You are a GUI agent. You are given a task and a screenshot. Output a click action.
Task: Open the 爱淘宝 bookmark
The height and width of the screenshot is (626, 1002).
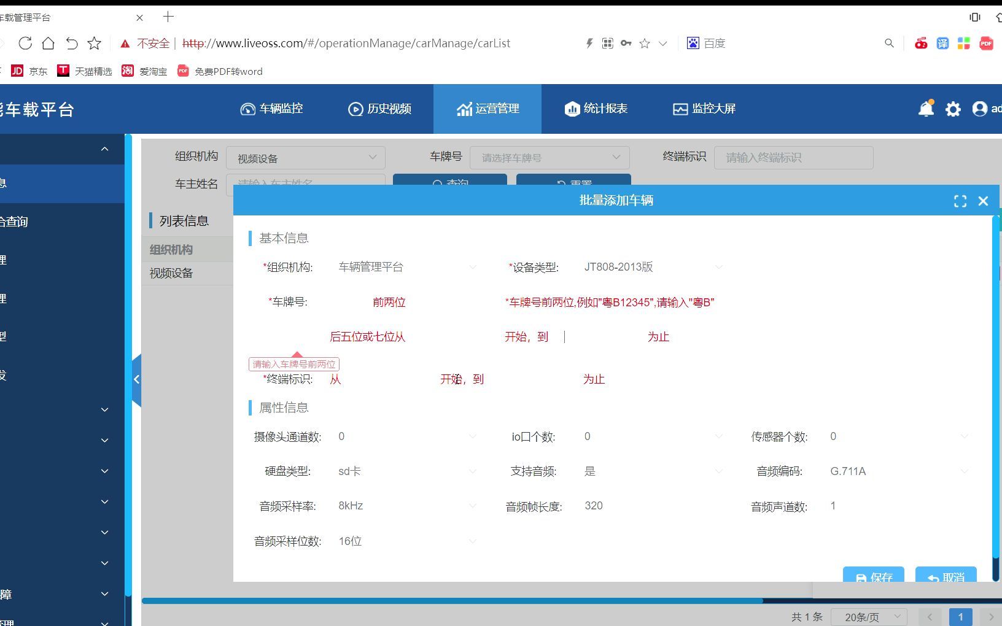click(144, 71)
